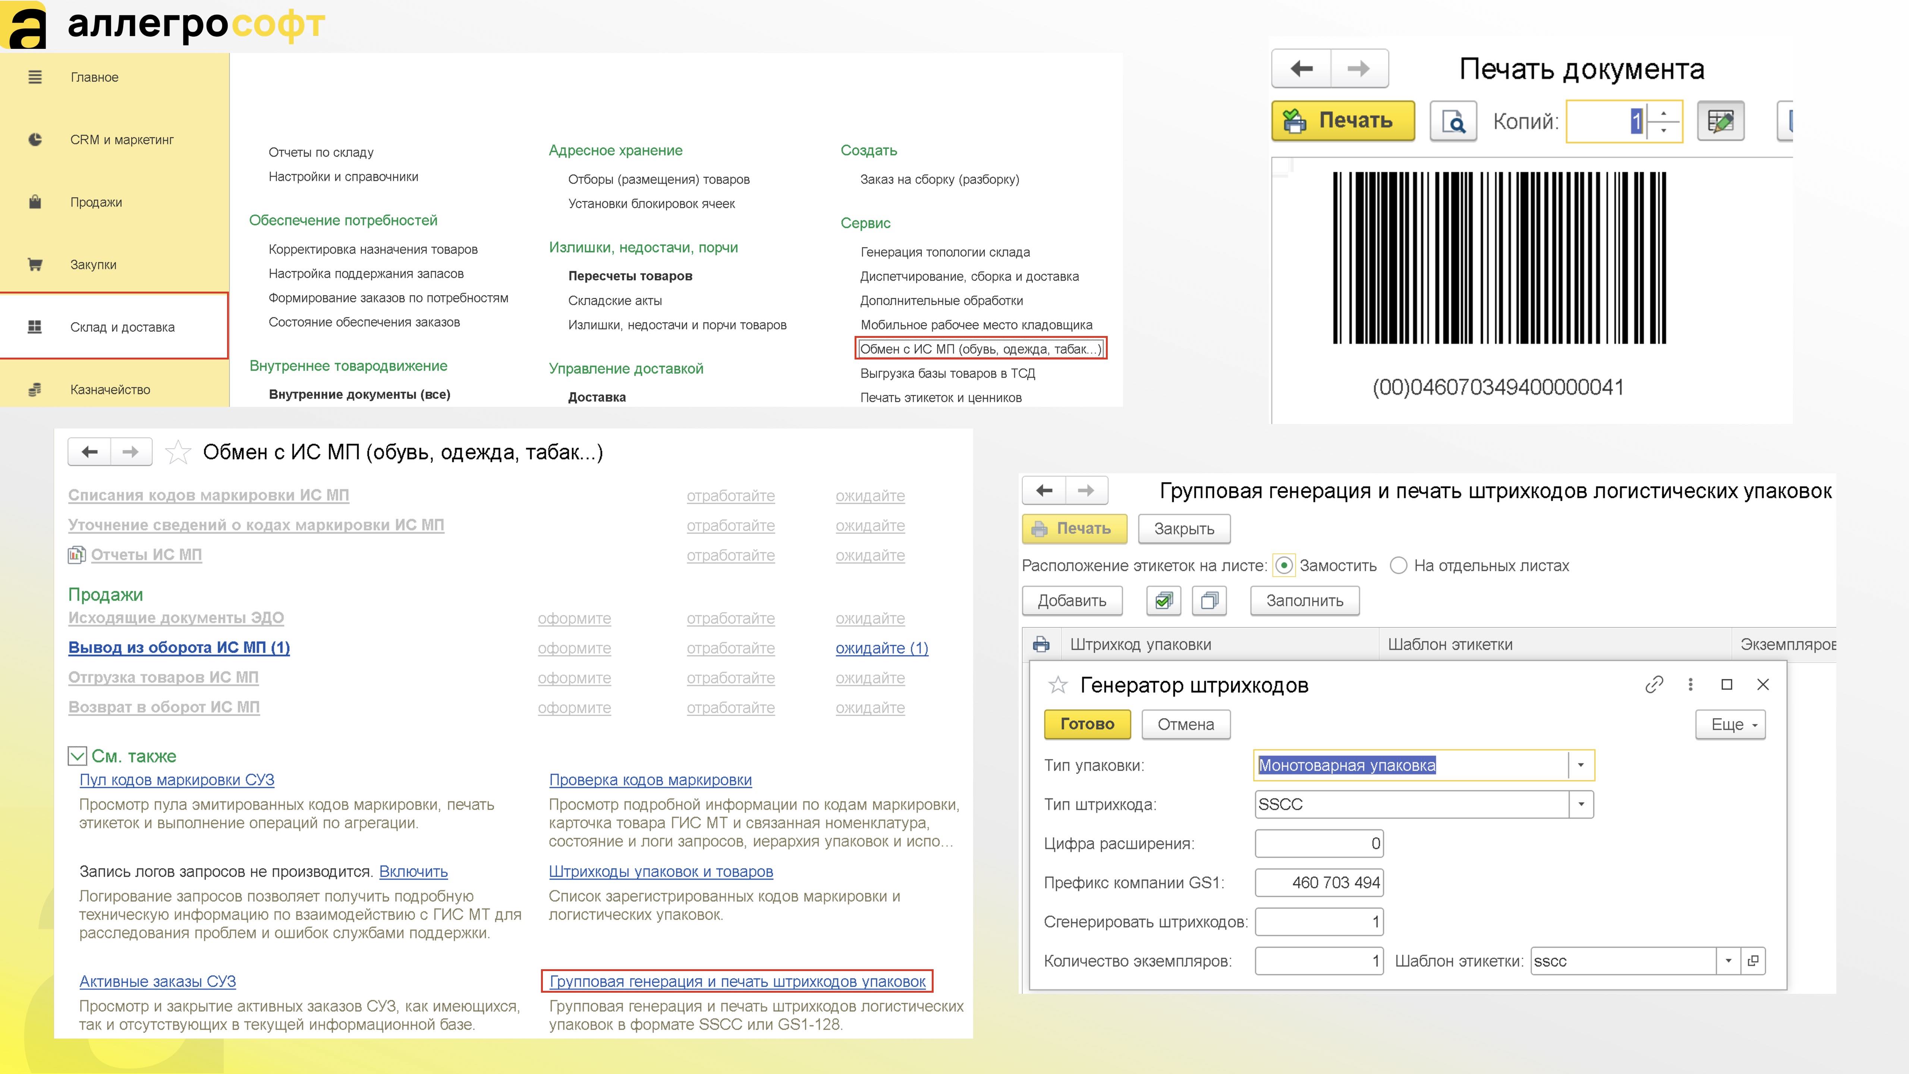This screenshot has height=1074, width=1909.
Task: Open Активные заказы СУЗ
Action: [x=157, y=982]
